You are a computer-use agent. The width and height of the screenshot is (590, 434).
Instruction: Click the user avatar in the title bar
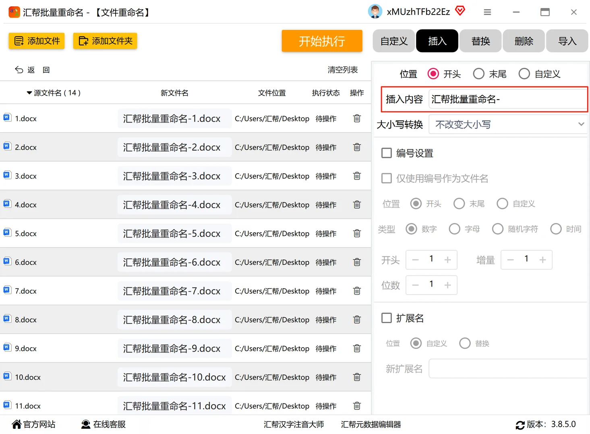pos(375,12)
